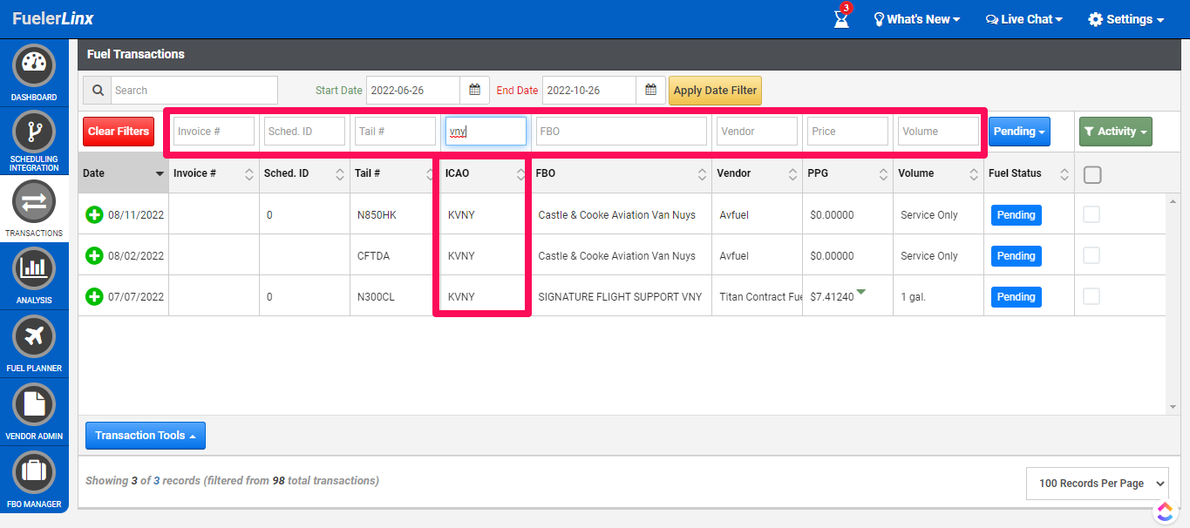Sort by Tail # column arrows

(430, 173)
